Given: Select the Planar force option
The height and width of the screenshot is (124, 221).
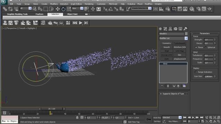Looking at the screenshot, I should [196, 48].
